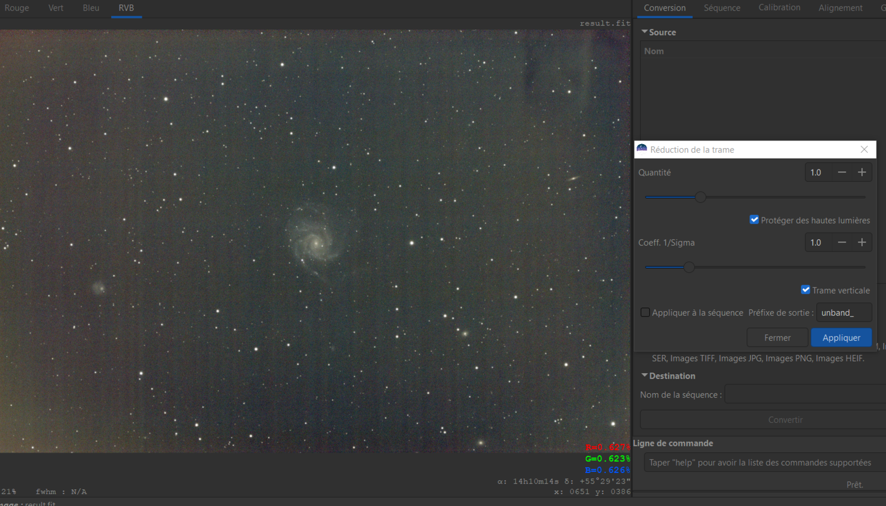Click the Préfixe de sortie field

844,313
